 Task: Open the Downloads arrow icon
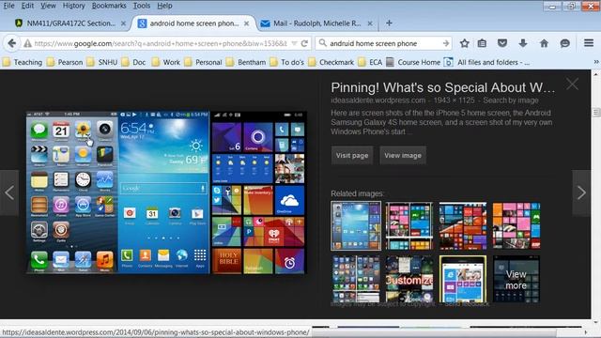click(523, 43)
